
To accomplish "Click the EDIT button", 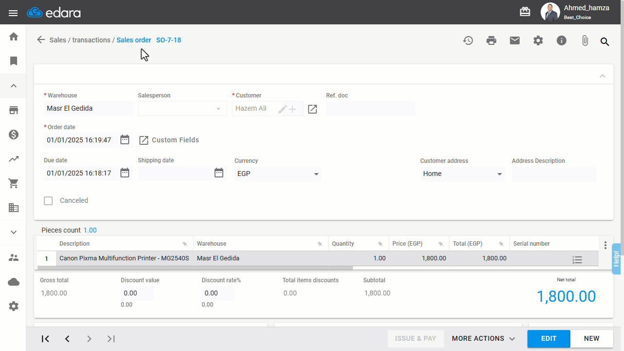I will 549,339.
